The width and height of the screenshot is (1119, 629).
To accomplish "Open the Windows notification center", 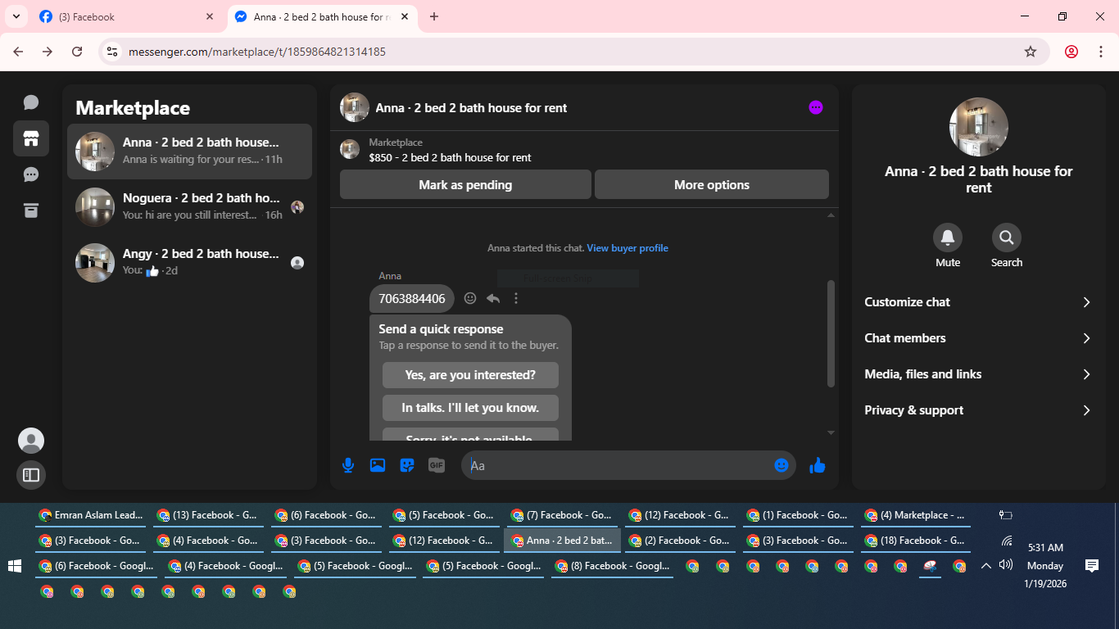I will click(x=1091, y=565).
